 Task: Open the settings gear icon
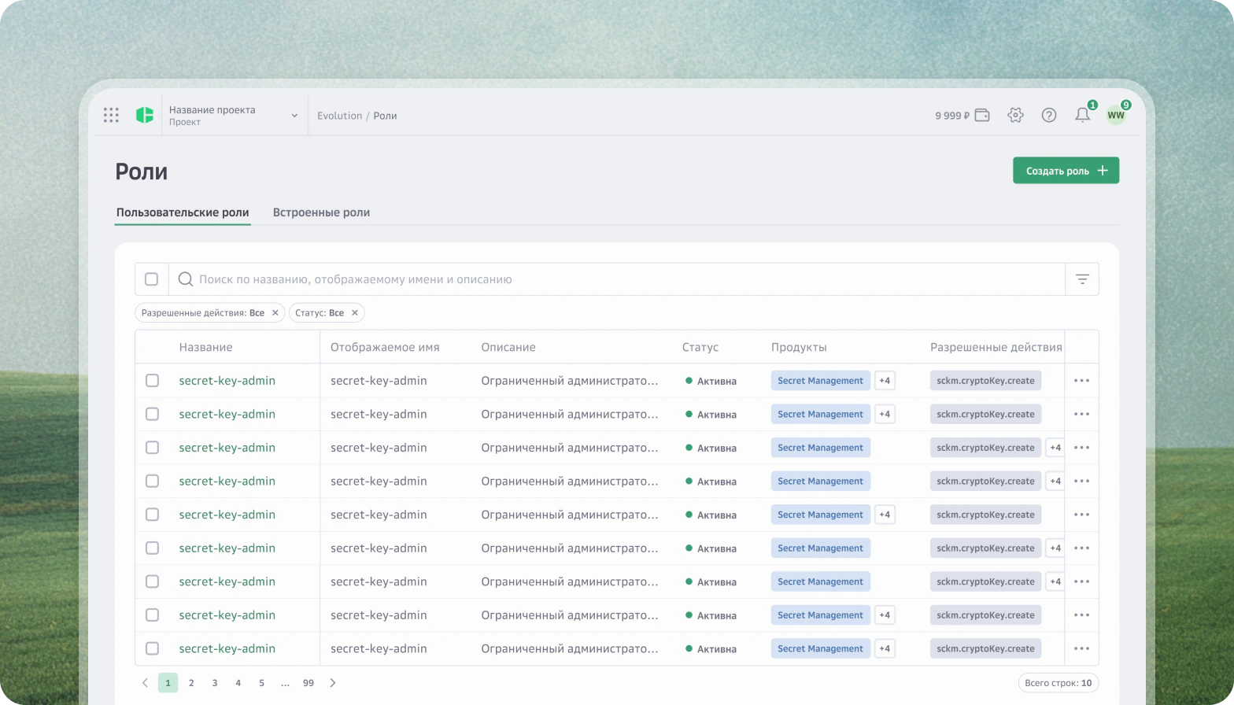pyautogui.click(x=1015, y=115)
